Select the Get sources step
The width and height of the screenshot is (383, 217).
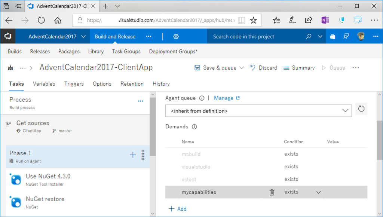[75, 126]
